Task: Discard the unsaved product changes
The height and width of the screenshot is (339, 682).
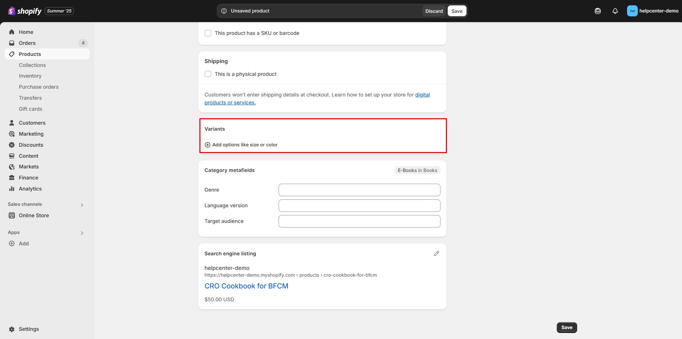Action: click(434, 11)
